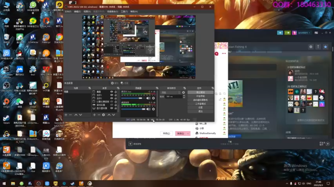Toggle lock on 游戏采集 source

click(116, 105)
